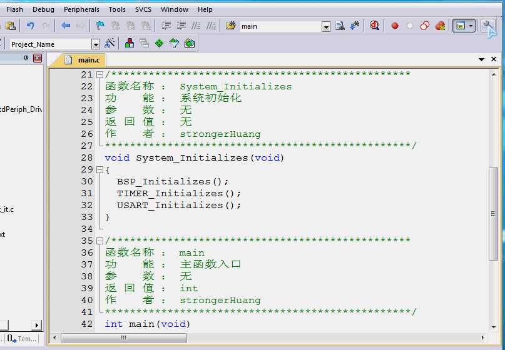Go to the next bookmark
Image resolution: width=505 pixels, height=350 pixels.
[130, 26]
